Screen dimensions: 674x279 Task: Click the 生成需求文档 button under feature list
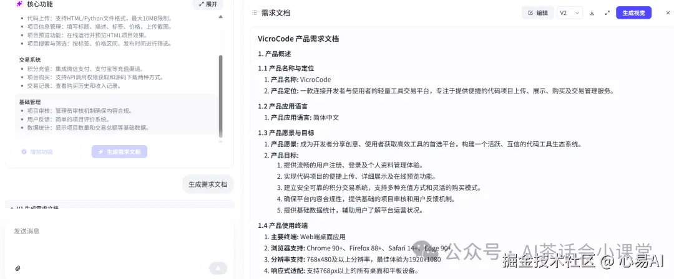119,151
